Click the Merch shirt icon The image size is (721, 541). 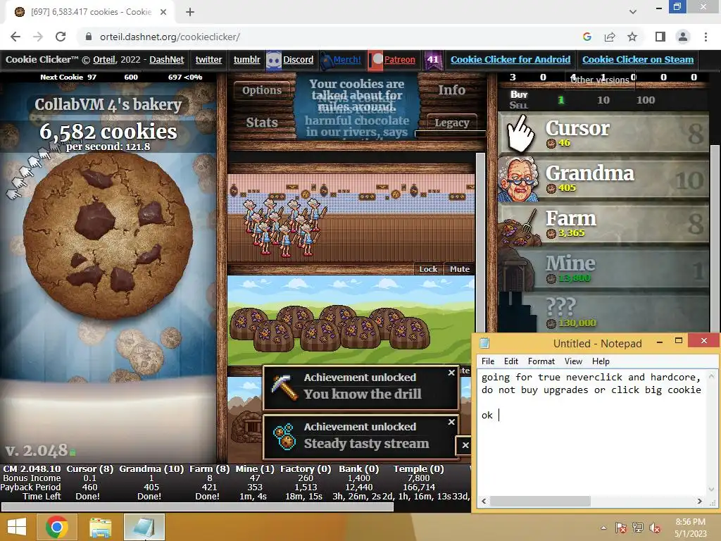click(x=326, y=60)
